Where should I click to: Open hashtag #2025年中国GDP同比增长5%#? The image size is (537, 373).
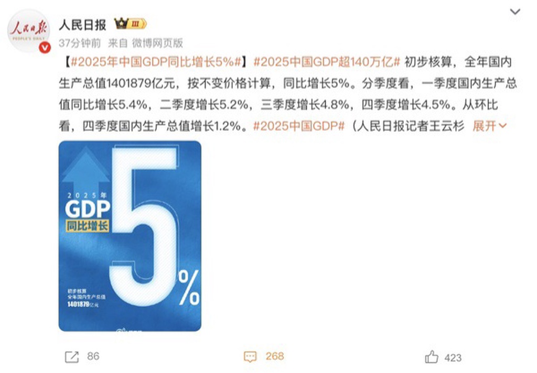point(156,62)
